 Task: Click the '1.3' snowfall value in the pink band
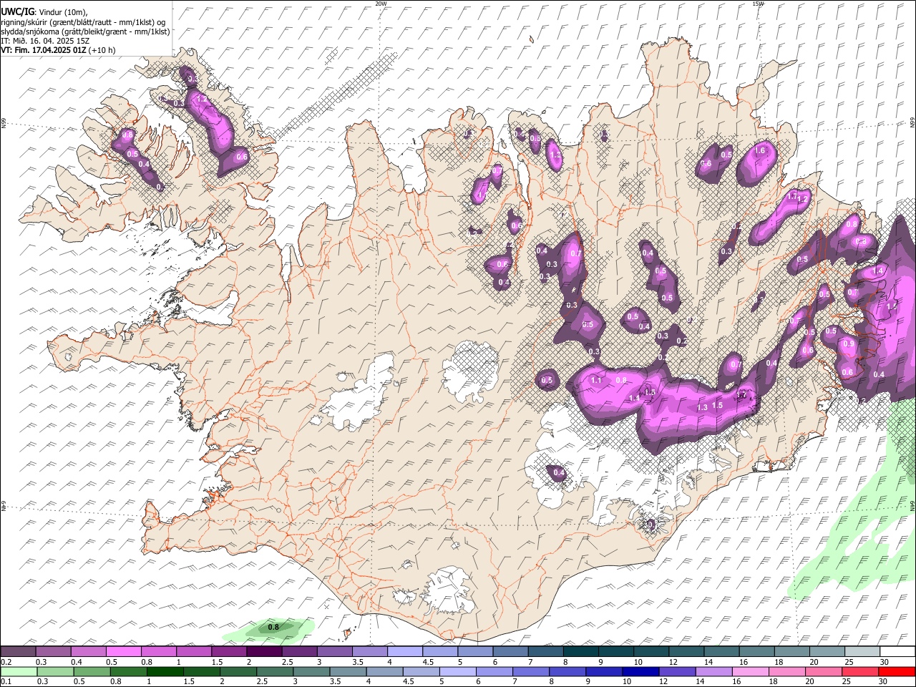[702, 407]
